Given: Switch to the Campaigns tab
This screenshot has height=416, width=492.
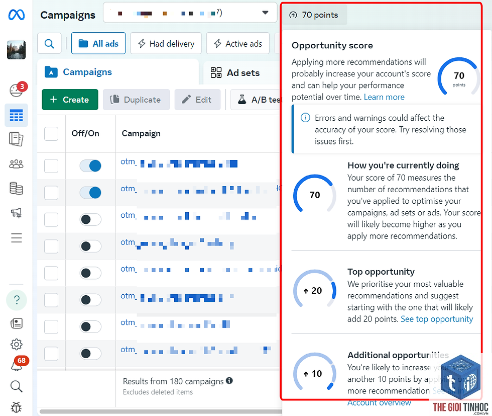Looking at the screenshot, I should pyautogui.click(x=118, y=72).
